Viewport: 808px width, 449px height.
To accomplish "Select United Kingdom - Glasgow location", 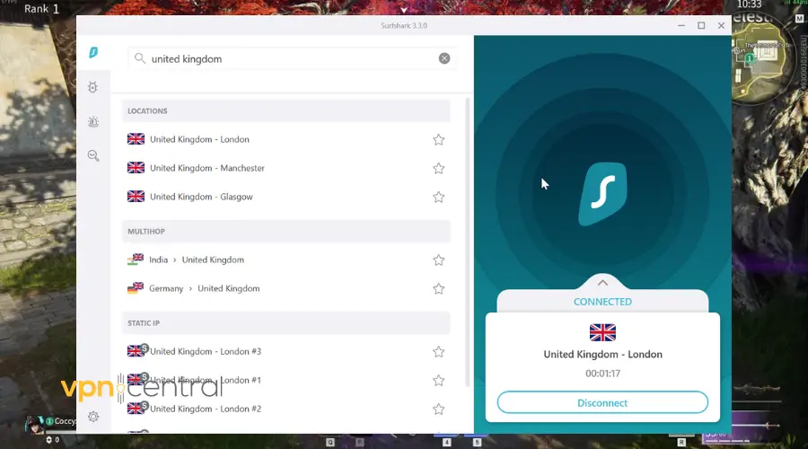I will (201, 197).
